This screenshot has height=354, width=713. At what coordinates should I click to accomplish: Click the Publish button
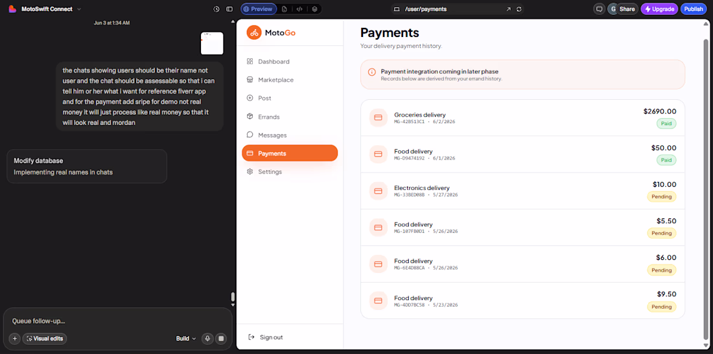[x=694, y=9]
